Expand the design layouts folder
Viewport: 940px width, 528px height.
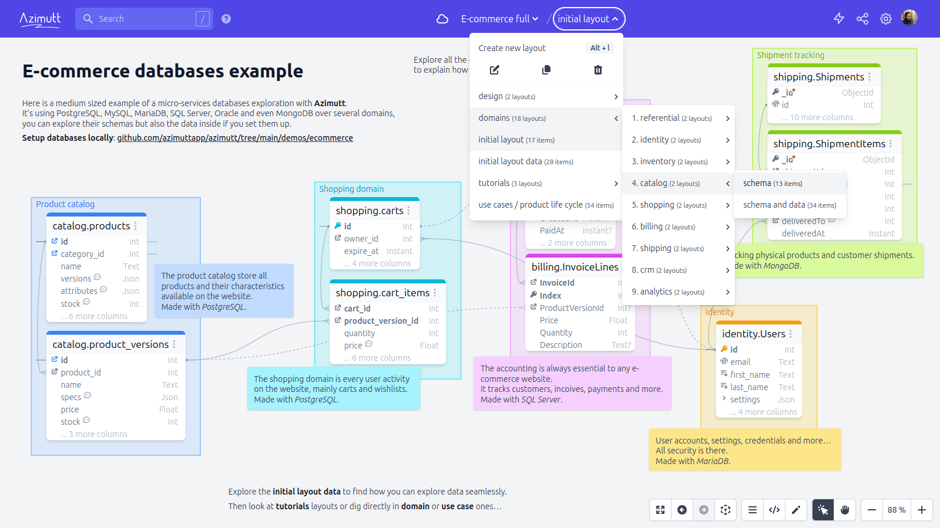click(x=546, y=96)
